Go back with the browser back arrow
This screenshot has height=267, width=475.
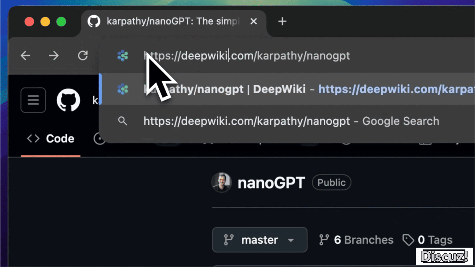tap(26, 56)
